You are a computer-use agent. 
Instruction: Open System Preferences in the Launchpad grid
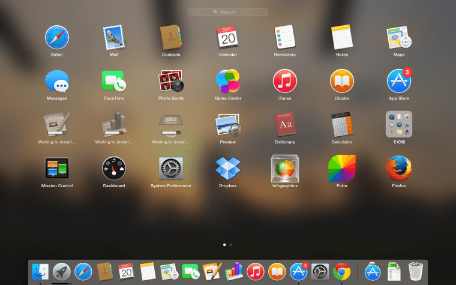(171, 169)
